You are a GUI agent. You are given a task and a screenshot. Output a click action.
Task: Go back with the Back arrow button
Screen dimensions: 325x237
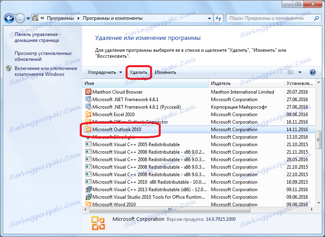click(x=9, y=18)
